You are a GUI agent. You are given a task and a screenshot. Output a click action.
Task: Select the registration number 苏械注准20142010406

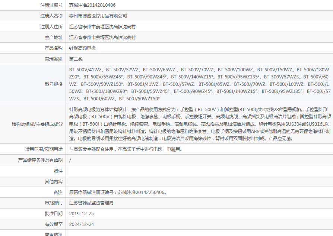[92, 5]
